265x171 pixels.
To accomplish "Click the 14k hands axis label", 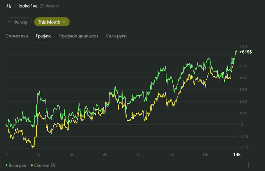I will coord(237,154).
